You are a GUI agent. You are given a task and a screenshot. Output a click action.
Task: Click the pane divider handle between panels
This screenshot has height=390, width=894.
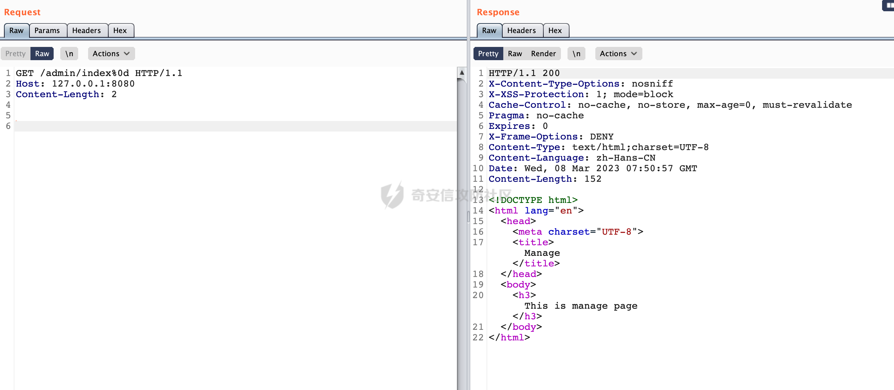coord(468,217)
